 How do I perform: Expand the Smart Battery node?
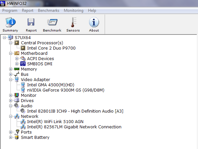10,138
